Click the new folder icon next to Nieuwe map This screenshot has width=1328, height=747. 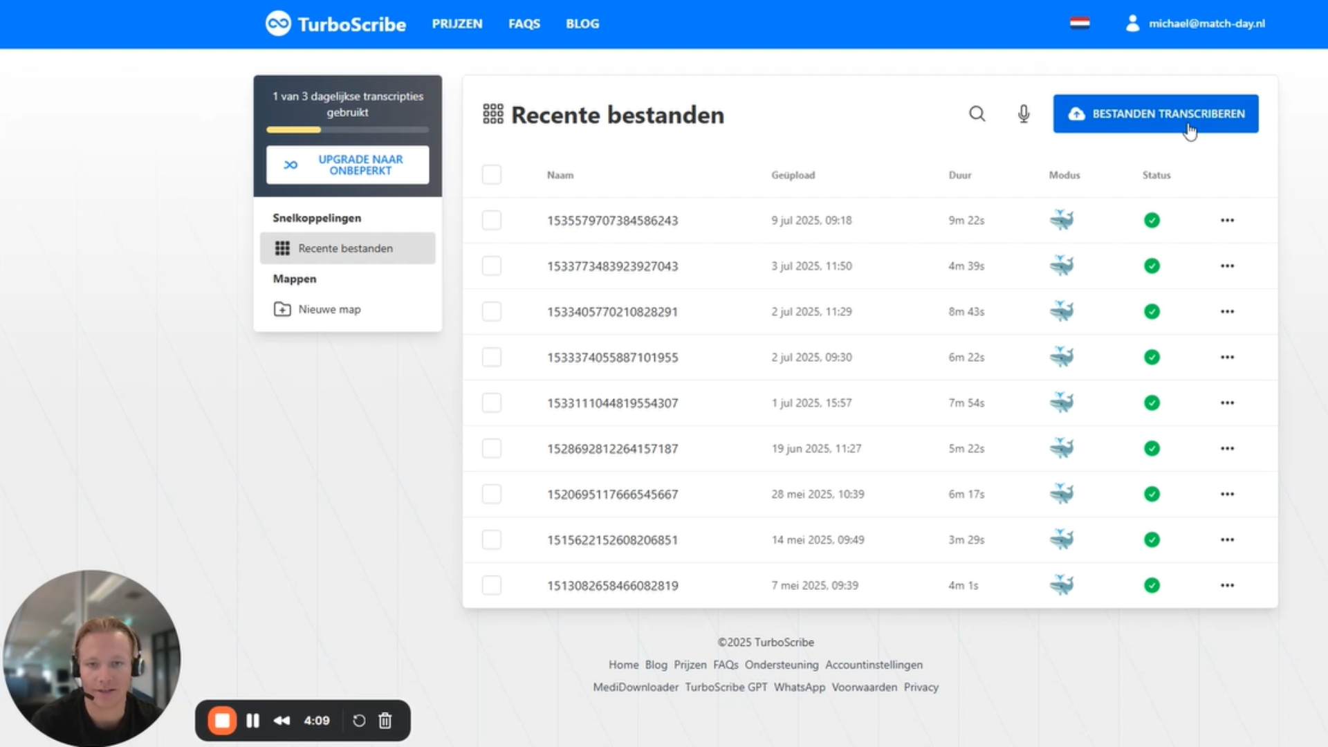[x=282, y=309]
